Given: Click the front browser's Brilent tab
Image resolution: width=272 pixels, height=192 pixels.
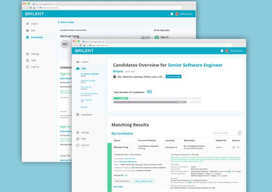Looking at the screenshot, I should point(93,42).
